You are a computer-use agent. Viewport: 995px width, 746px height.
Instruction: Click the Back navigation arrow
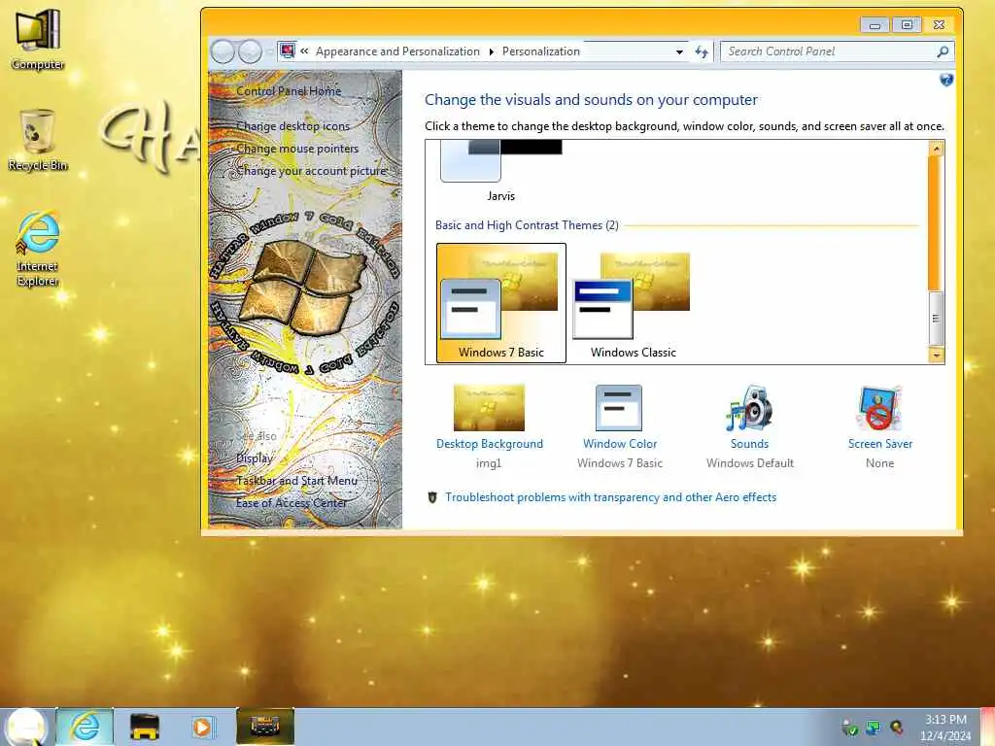click(223, 51)
